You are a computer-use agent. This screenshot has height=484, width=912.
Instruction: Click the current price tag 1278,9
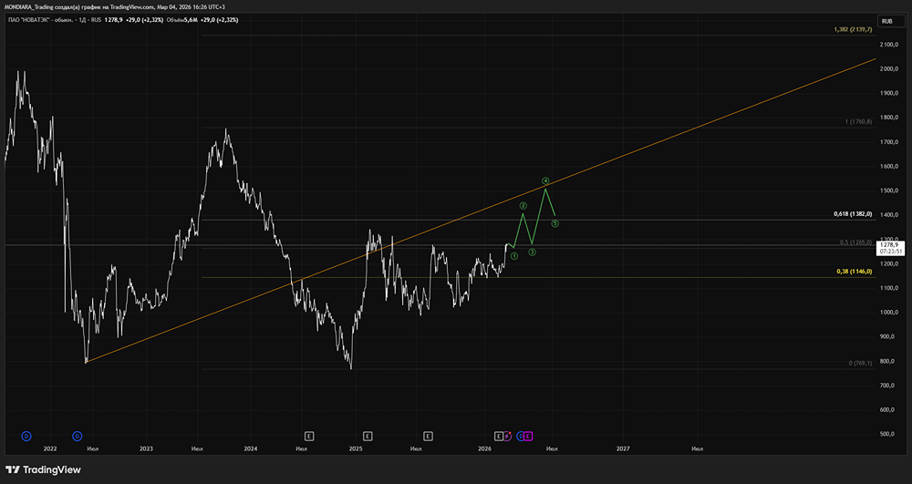pos(890,248)
